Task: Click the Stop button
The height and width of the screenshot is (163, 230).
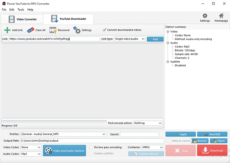Action: tap(181, 150)
